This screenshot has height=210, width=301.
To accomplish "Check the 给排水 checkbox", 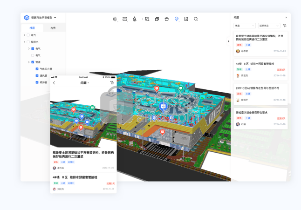I will (28, 42).
